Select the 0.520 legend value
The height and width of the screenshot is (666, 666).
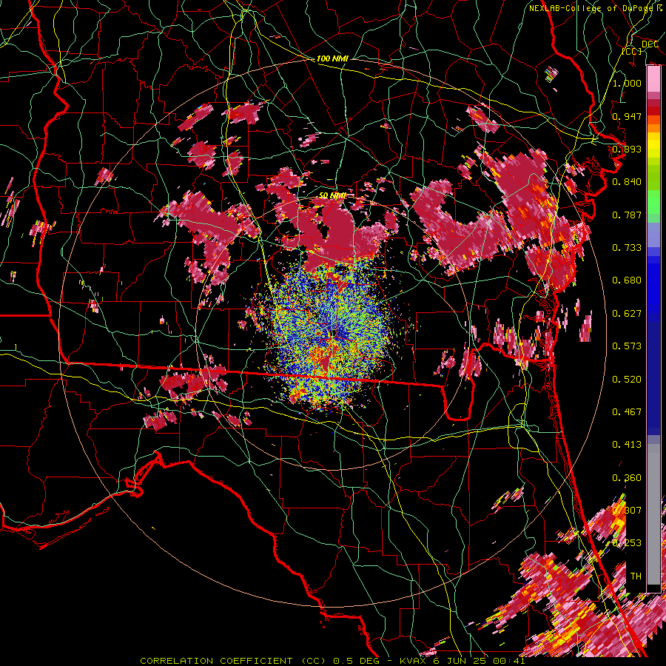tap(627, 380)
